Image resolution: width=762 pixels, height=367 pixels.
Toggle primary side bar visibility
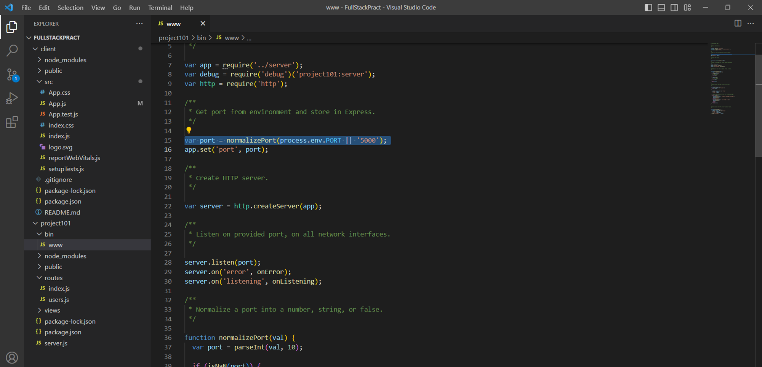click(x=648, y=8)
